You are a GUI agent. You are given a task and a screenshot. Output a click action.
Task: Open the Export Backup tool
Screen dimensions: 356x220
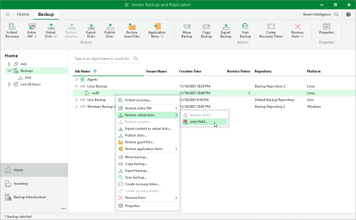(x=225, y=30)
